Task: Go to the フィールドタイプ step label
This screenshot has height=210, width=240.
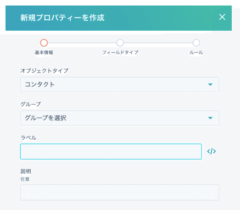Action: [x=120, y=53]
